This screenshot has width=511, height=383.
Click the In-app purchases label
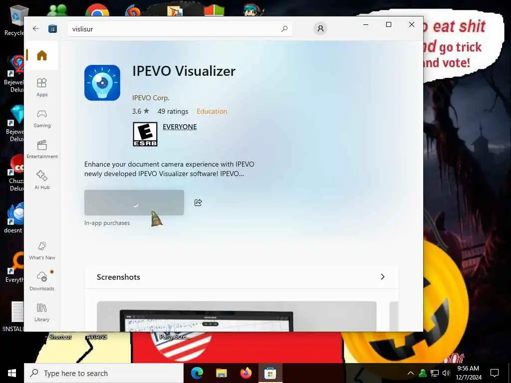(x=107, y=223)
